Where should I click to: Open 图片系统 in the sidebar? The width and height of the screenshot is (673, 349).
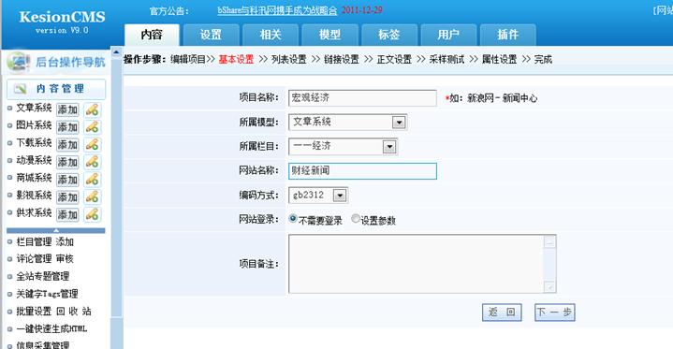pos(34,125)
